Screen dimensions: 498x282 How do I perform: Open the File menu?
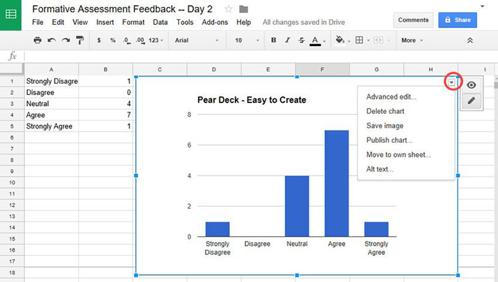click(38, 22)
